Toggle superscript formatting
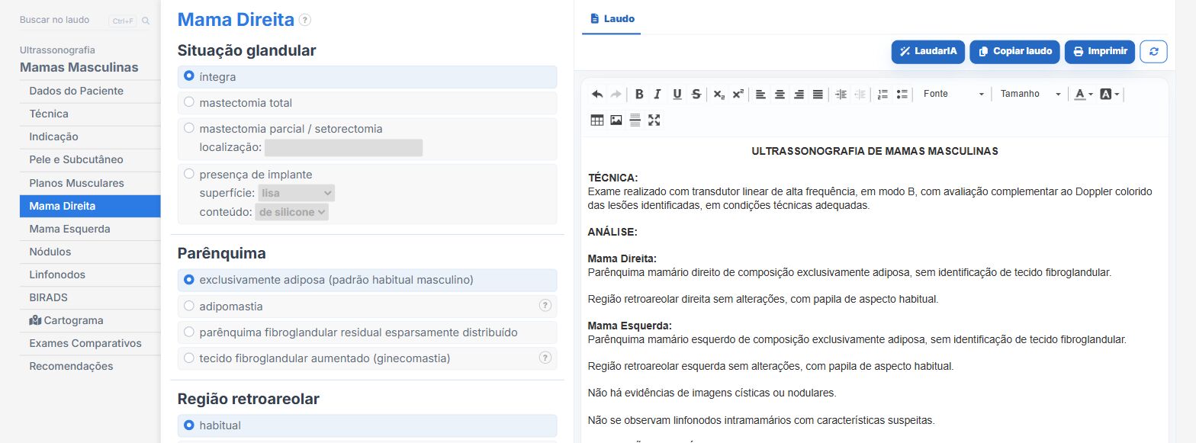Screen dimensions: 1196x443 pos(738,94)
